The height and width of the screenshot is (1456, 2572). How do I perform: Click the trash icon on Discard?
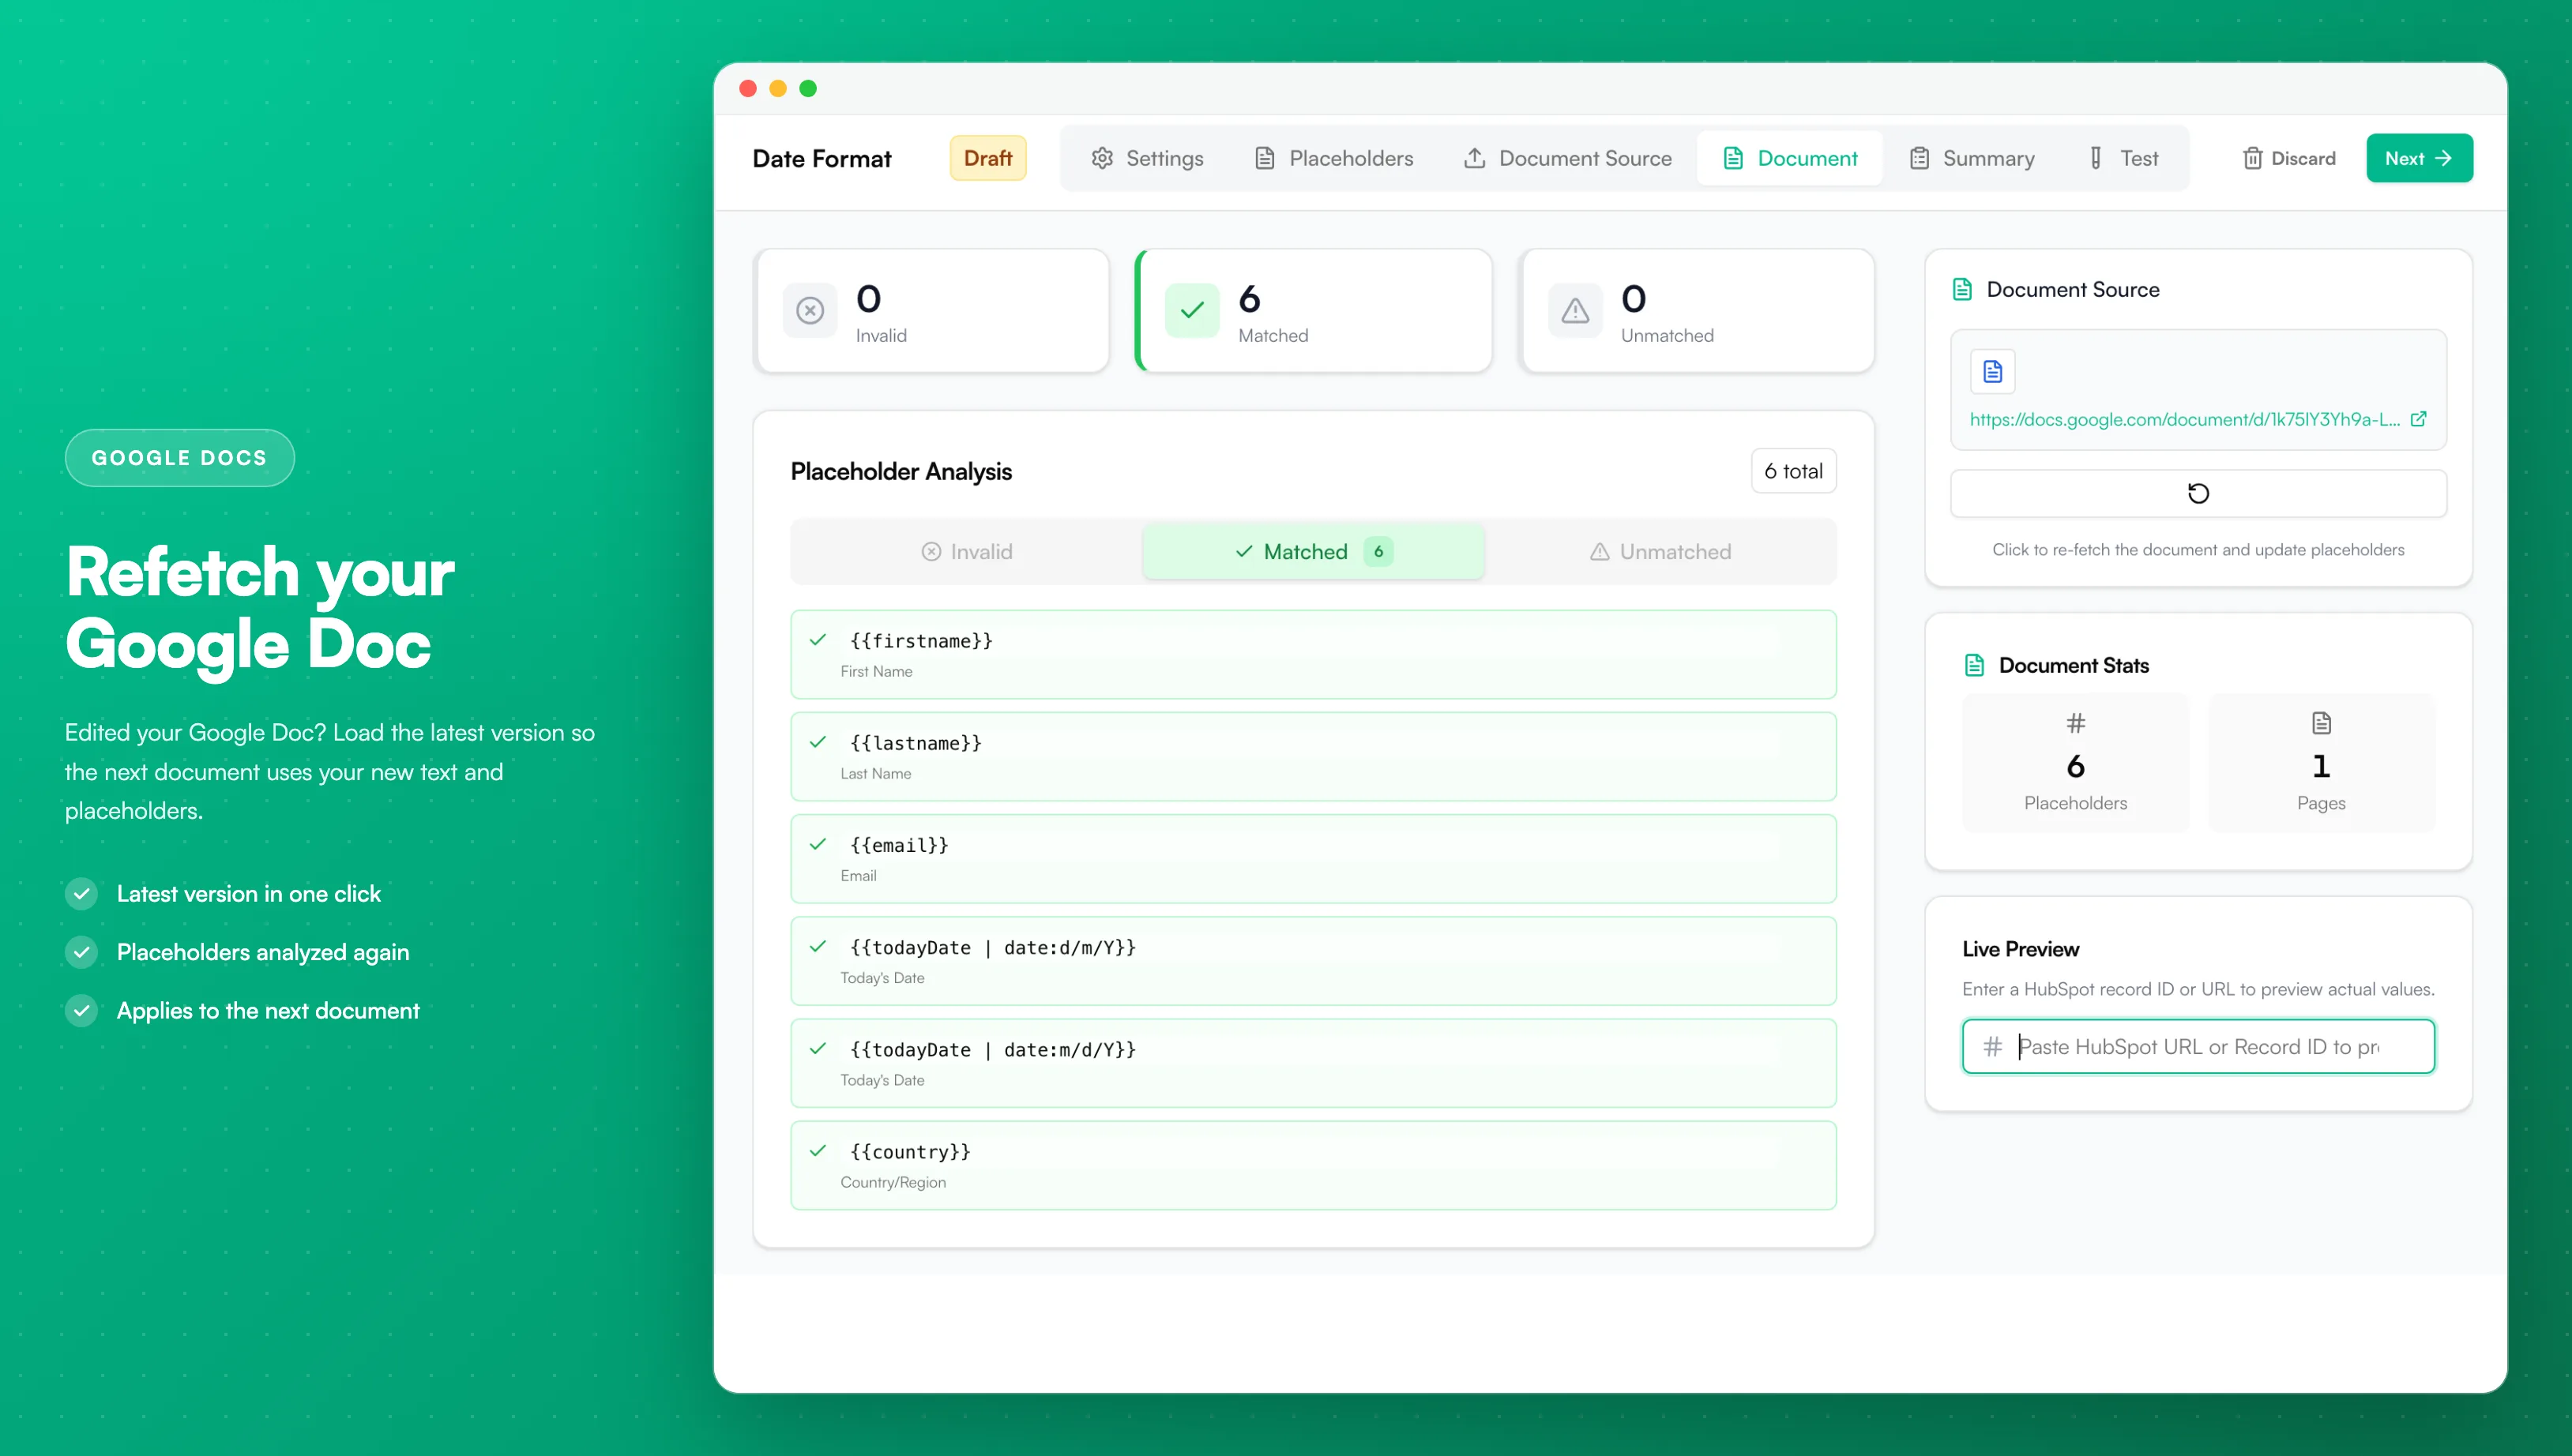2252,158
